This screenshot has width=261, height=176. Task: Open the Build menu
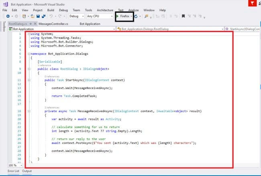point(51,10)
